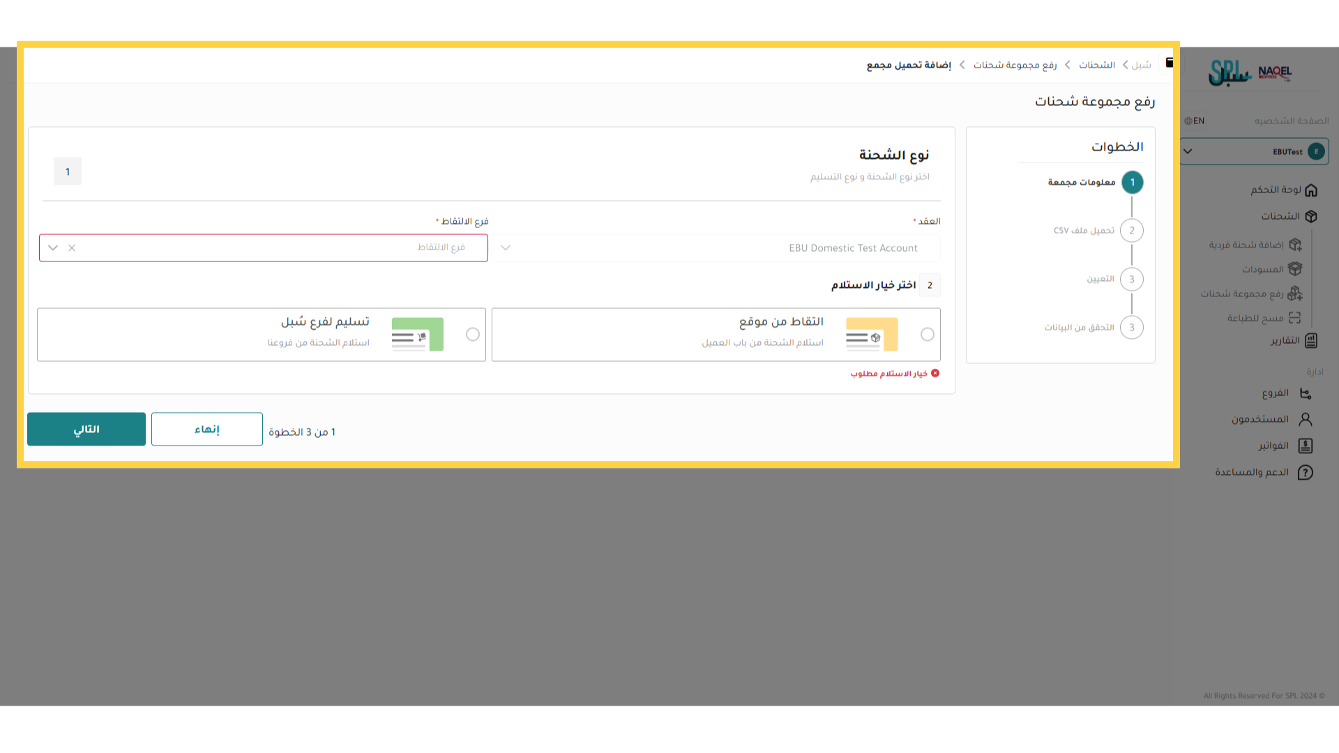
Task: Click the dashboard home icon in sidebar
Action: pos(1311,190)
